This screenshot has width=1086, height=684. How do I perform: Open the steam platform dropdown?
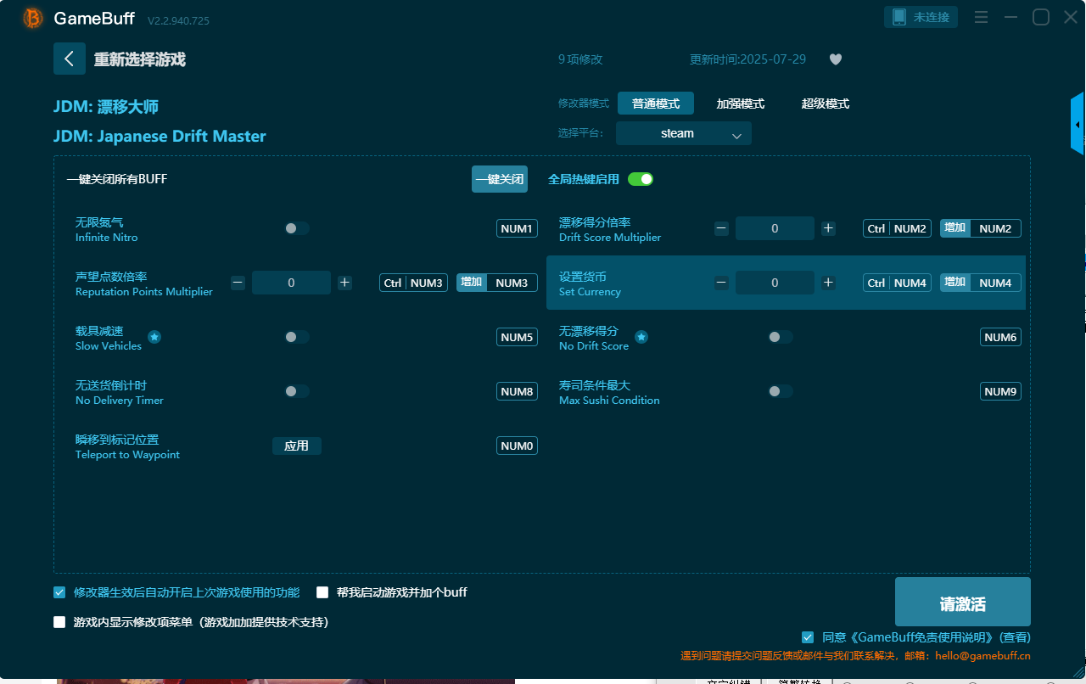683,133
